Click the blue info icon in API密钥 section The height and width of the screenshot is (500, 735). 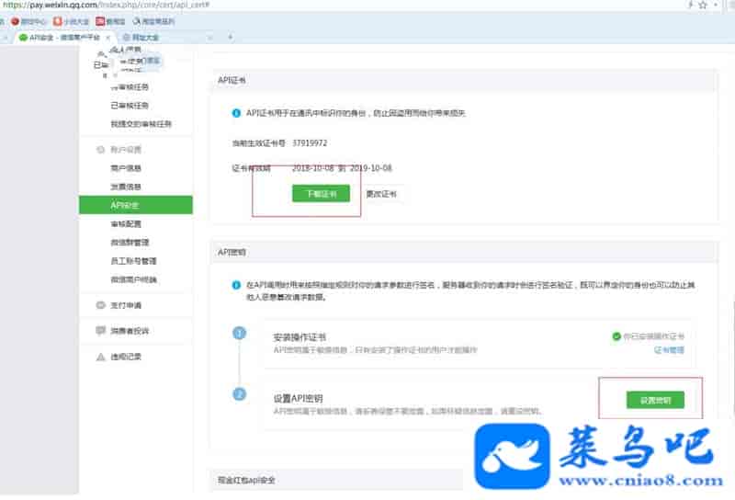coord(237,286)
